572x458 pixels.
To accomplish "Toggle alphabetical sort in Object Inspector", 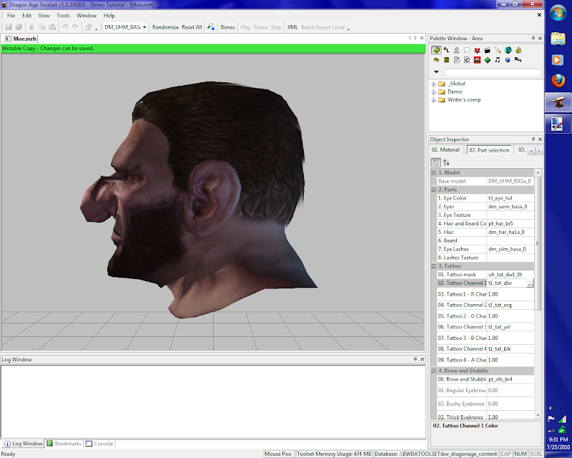I will [x=447, y=162].
